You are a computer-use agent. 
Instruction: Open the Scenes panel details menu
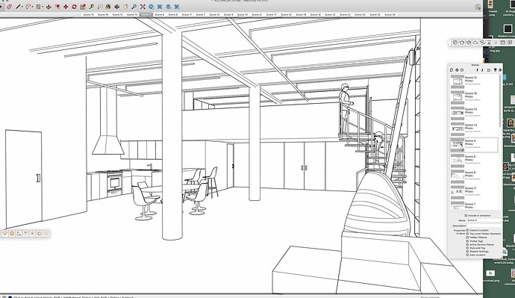[x=500, y=70]
